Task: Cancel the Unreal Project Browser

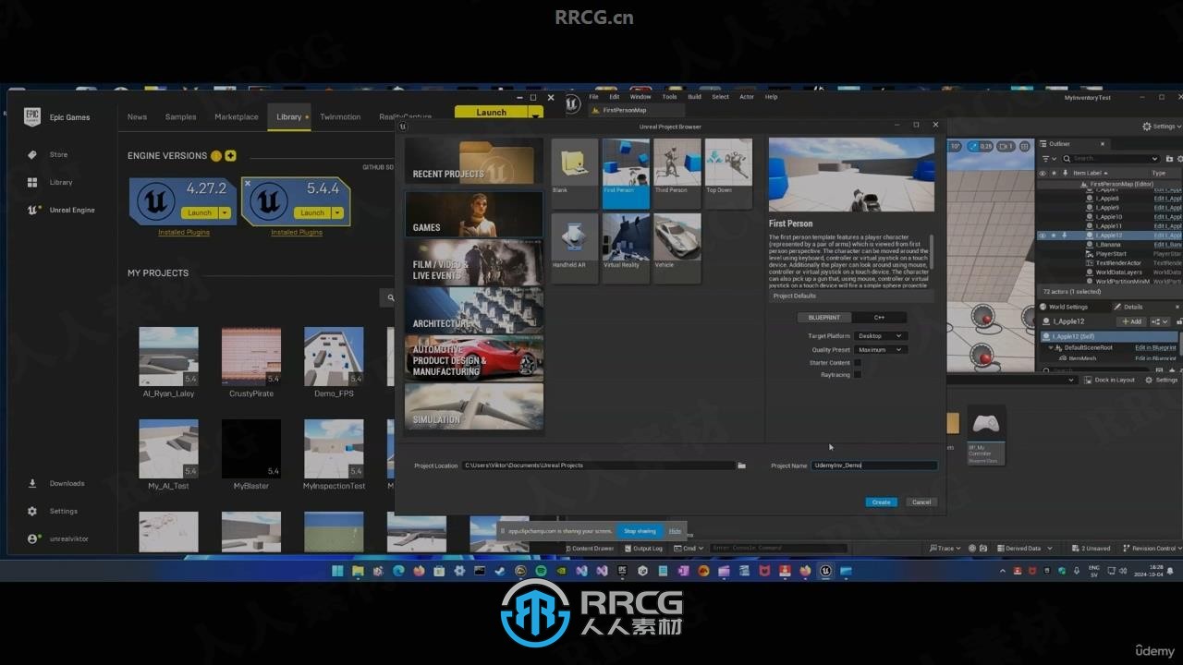Action: click(921, 502)
